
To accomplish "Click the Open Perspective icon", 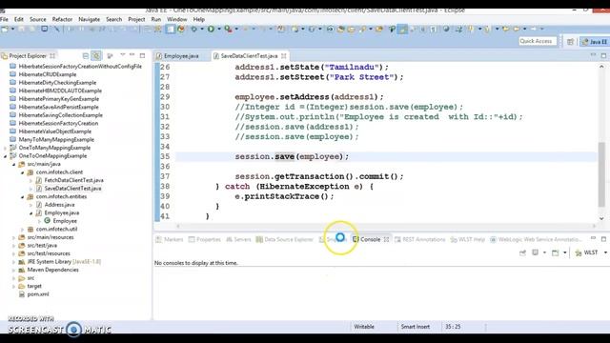I will pyautogui.click(x=570, y=42).
